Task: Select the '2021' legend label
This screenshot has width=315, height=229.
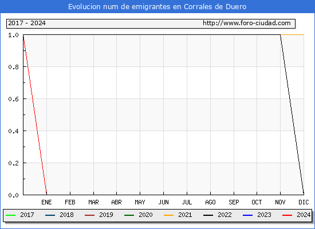Action: click(x=185, y=215)
